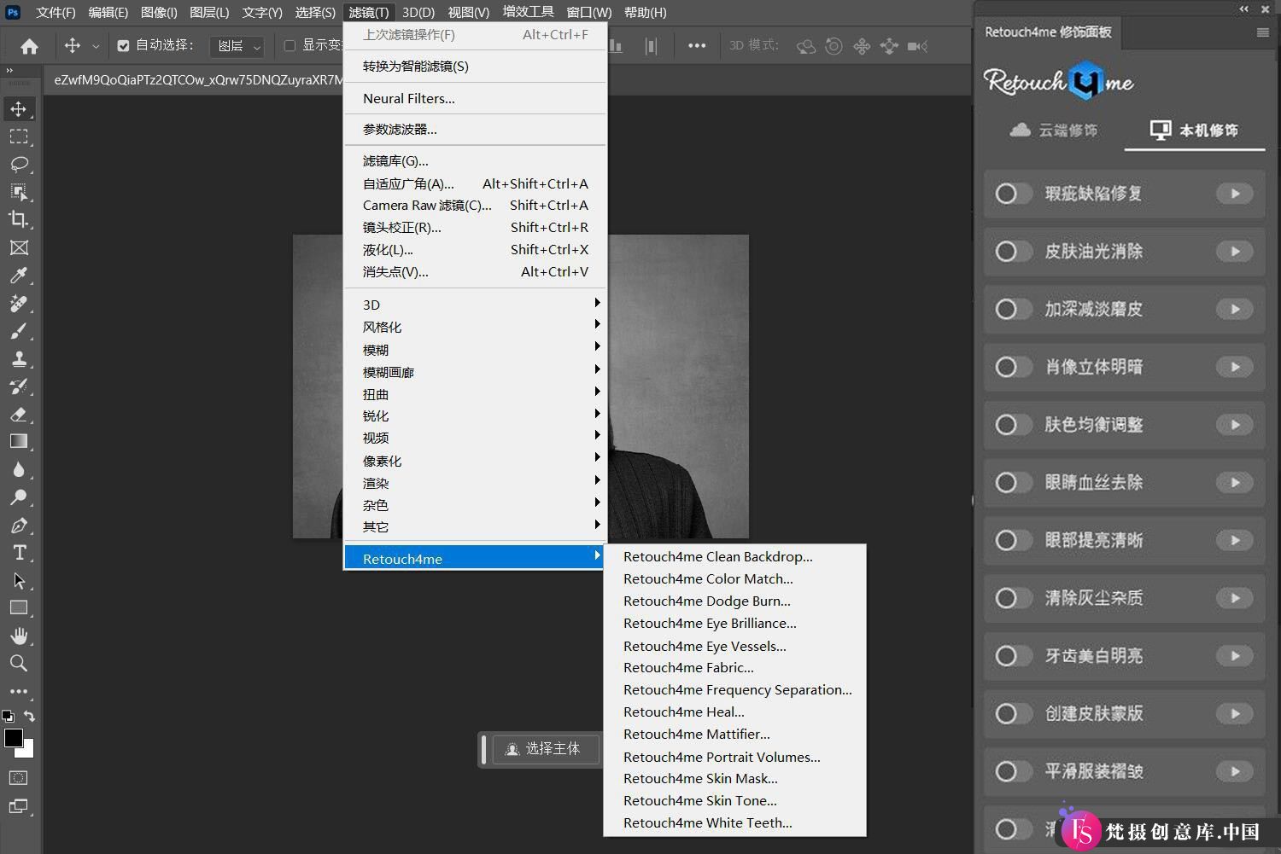Screen dimensions: 1281x854
Task: Select the Blur tool
Action: [x=19, y=469]
